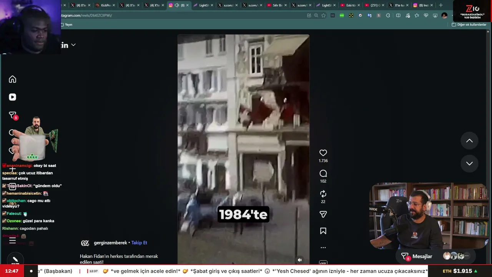Open split screen icon in toolbar
This screenshot has height=277, width=492.
[x=398, y=15]
